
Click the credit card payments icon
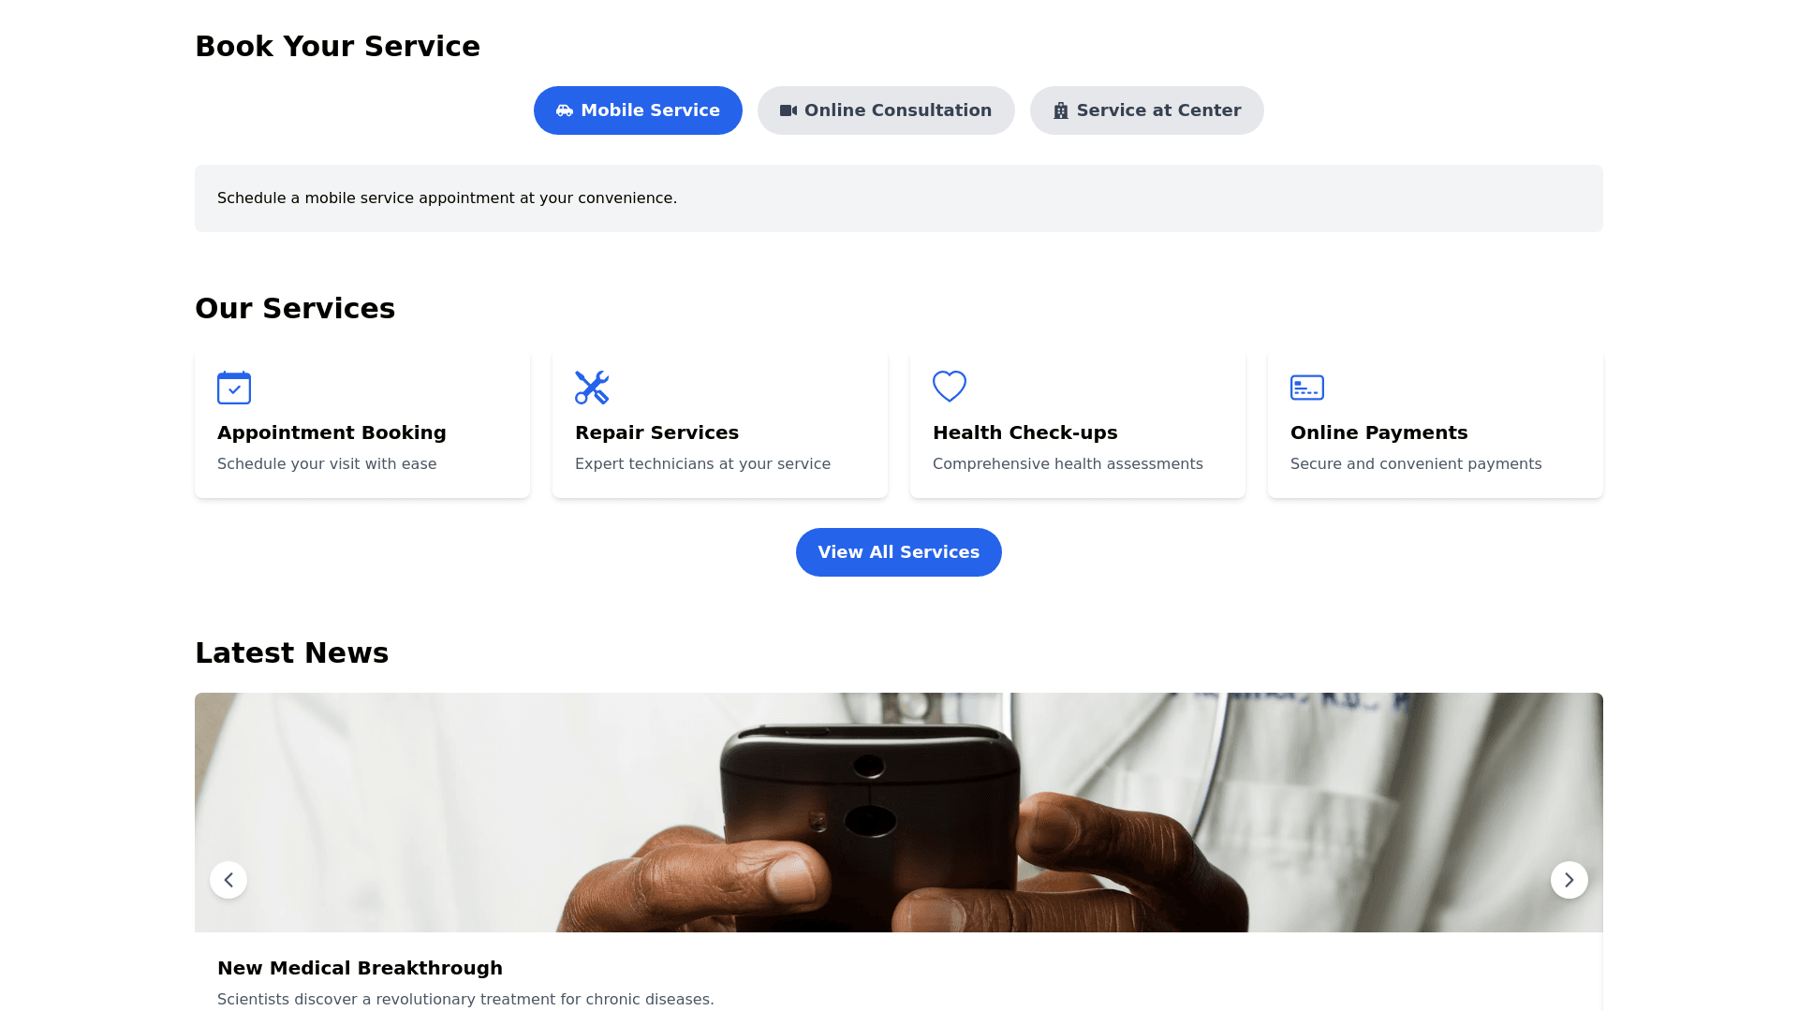pyautogui.click(x=1307, y=388)
